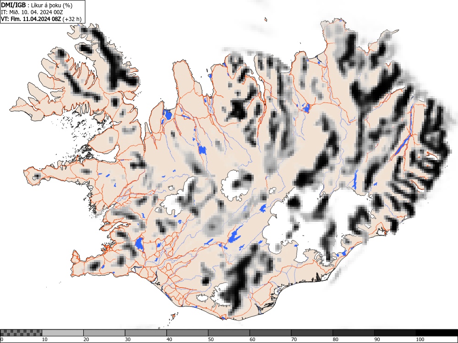
Task: Click the '100' label under the color scale
Action: click(420, 339)
